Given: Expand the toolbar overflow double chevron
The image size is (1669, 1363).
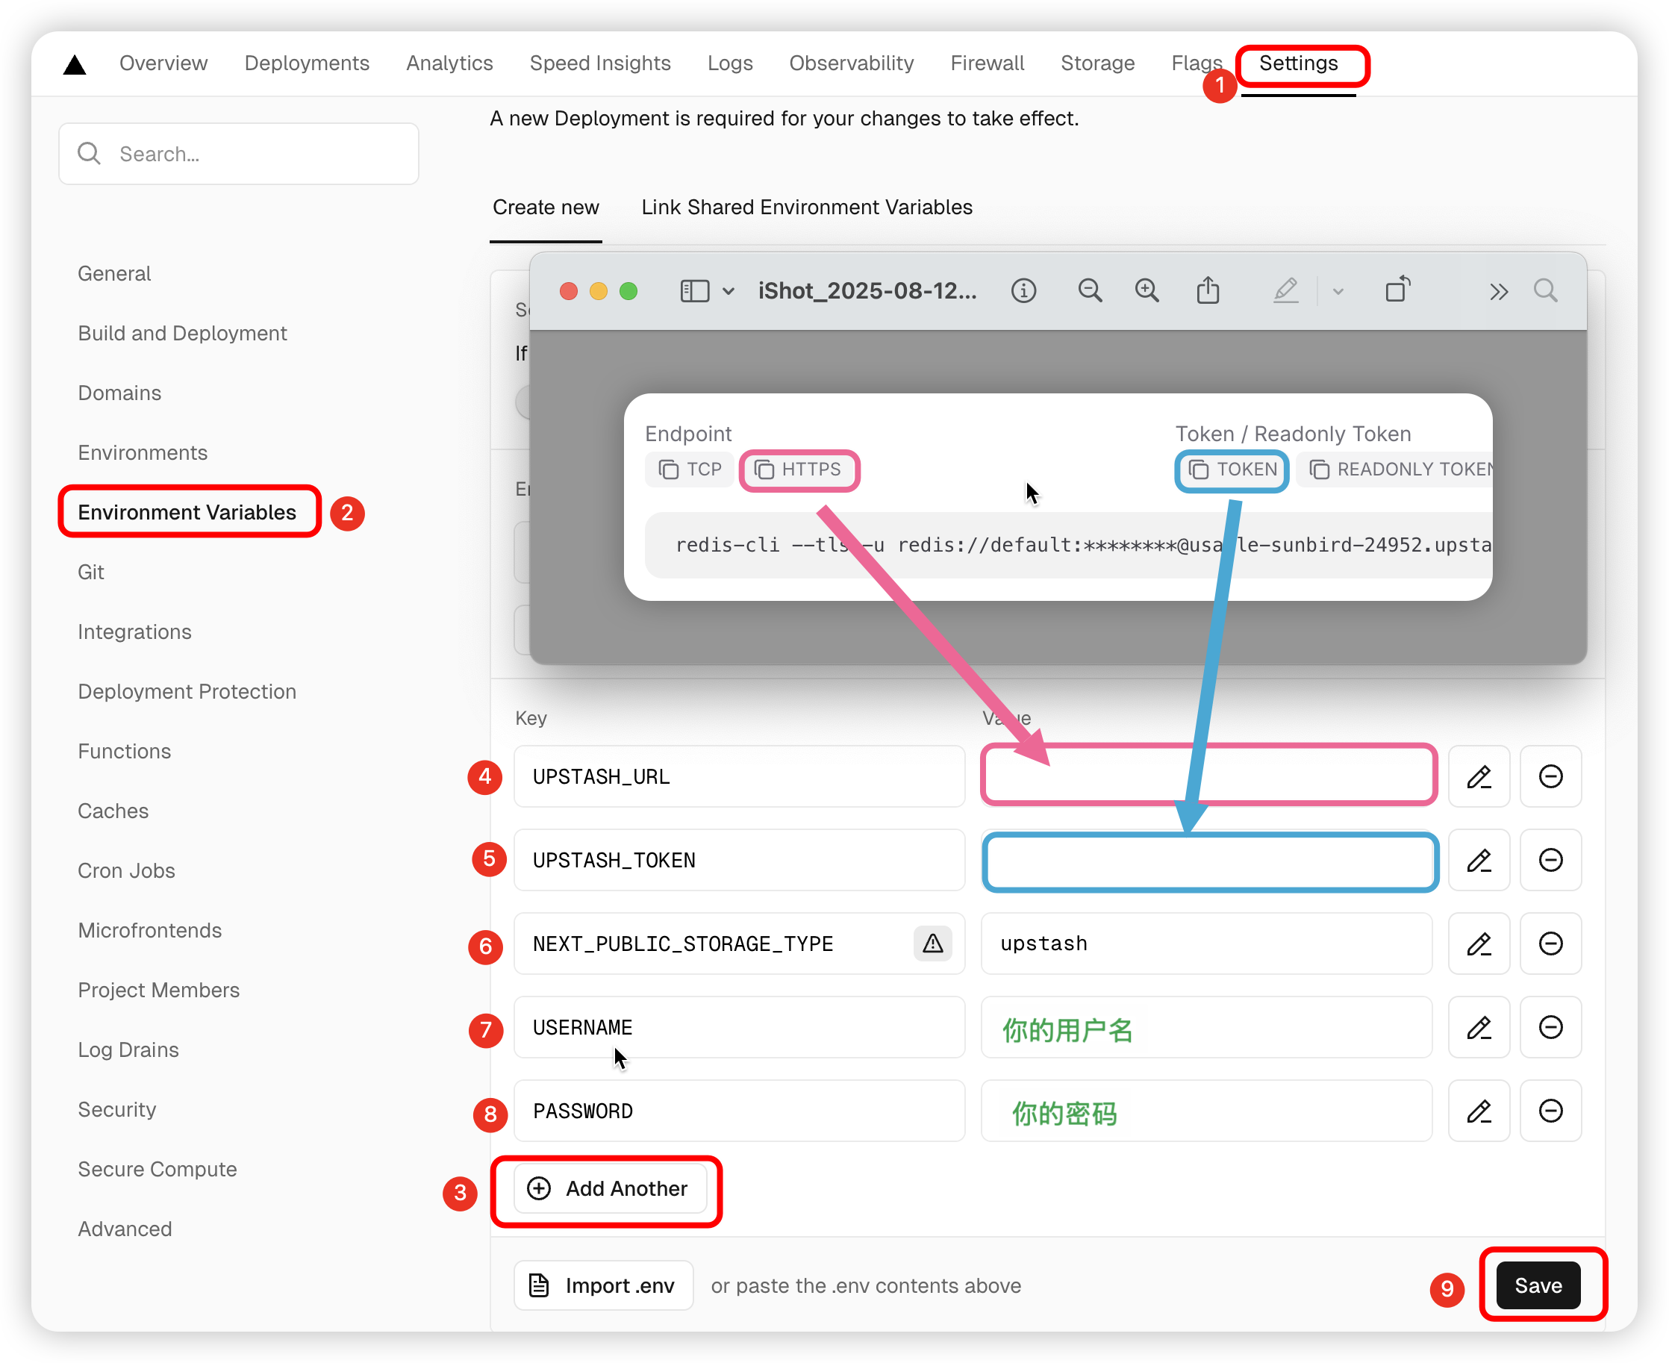Looking at the screenshot, I should click(x=1499, y=292).
